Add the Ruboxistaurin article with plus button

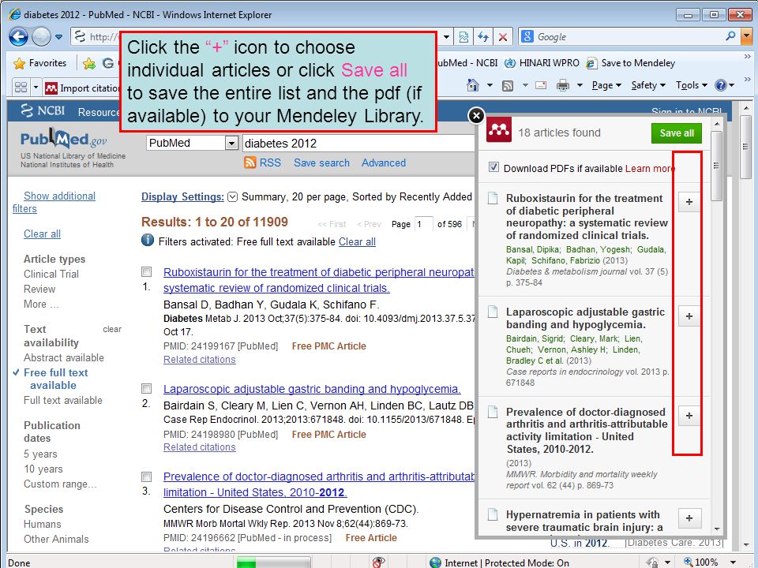[689, 202]
